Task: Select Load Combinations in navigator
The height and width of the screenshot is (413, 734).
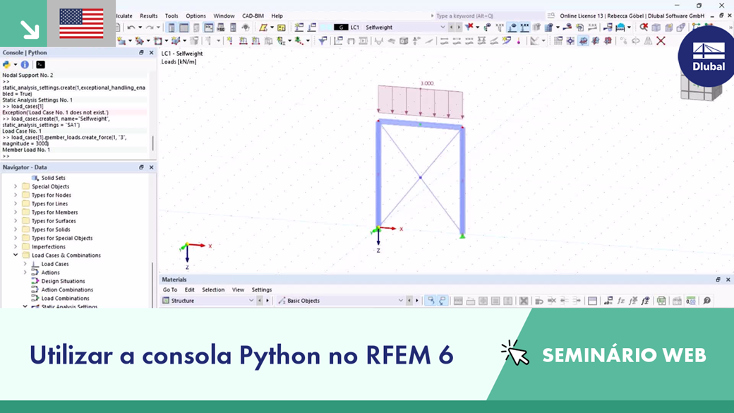Action: pyautogui.click(x=65, y=298)
